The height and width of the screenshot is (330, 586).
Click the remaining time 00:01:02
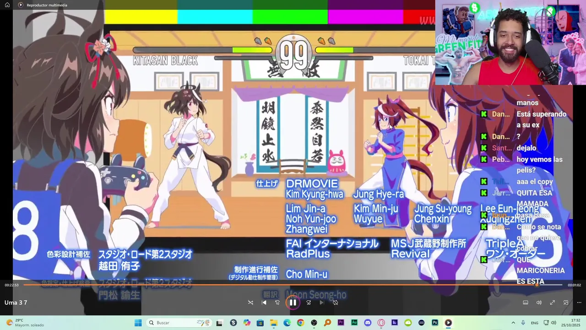(574, 285)
